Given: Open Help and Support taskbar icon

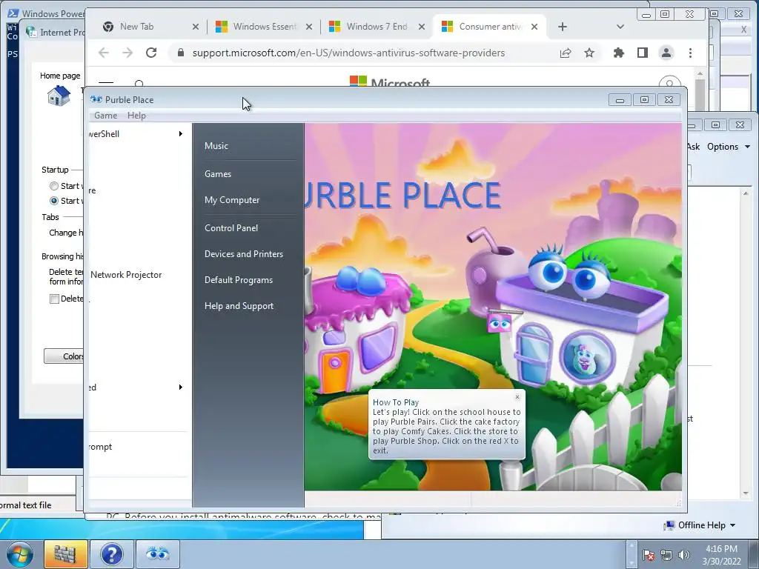Looking at the screenshot, I should (x=111, y=554).
